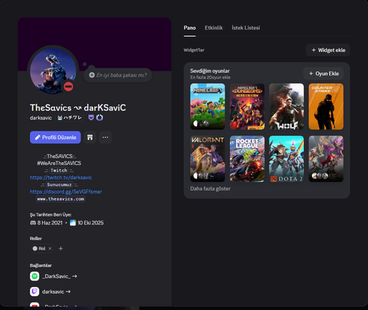Click the purple shield badge icon

click(91, 118)
